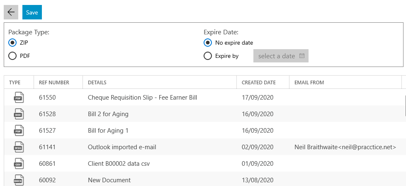Select PDF package type

click(12, 56)
